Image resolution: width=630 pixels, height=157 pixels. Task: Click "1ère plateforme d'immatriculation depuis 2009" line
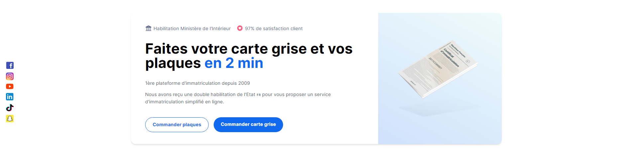pos(197,83)
